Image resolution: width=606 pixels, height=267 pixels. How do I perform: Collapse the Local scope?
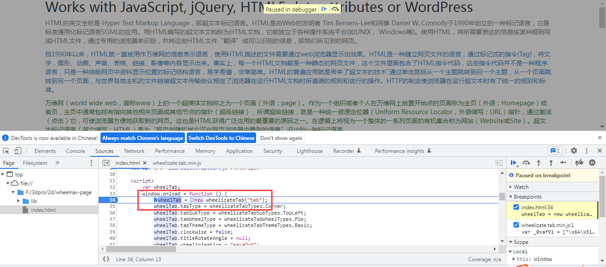pos(510,251)
